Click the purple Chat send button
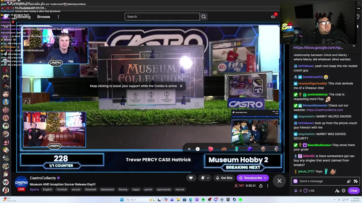Viewport: 362px width, 203px height. click(354, 191)
